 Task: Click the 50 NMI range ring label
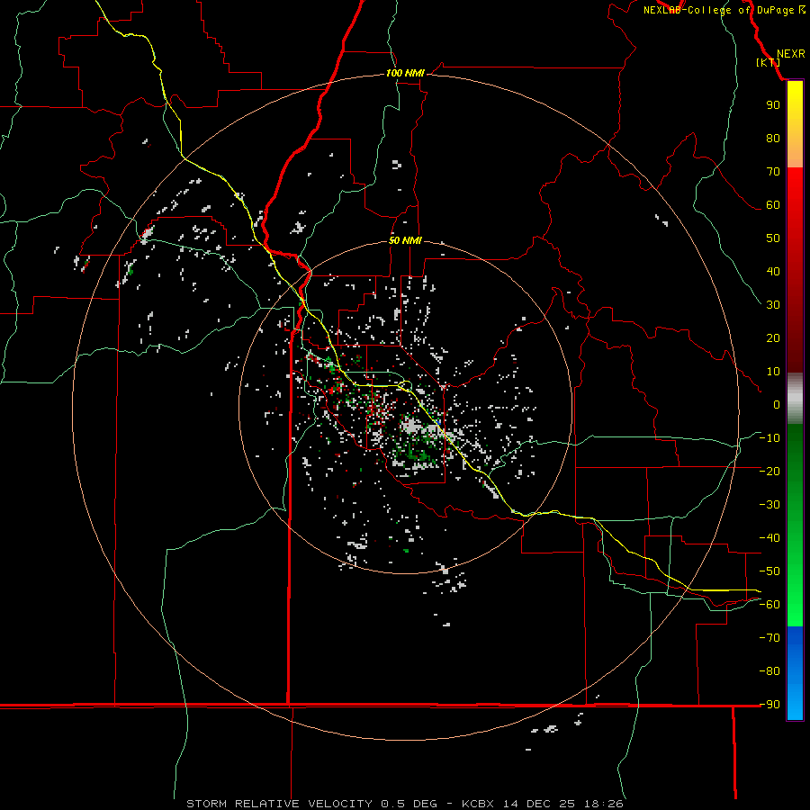click(405, 240)
